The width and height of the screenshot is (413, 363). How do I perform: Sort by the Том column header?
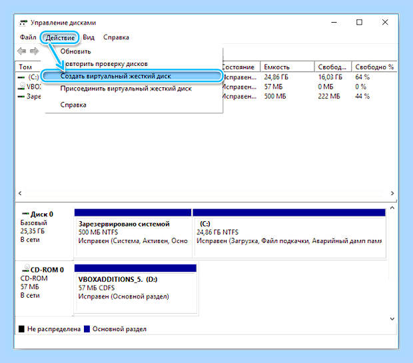pyautogui.click(x=28, y=67)
